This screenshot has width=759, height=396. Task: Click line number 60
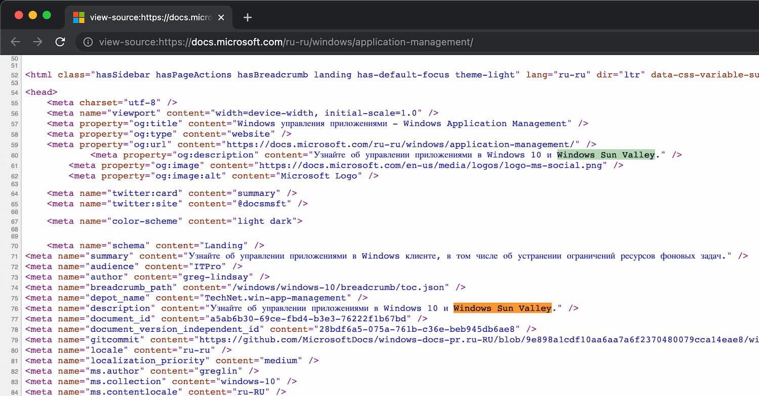click(14, 155)
